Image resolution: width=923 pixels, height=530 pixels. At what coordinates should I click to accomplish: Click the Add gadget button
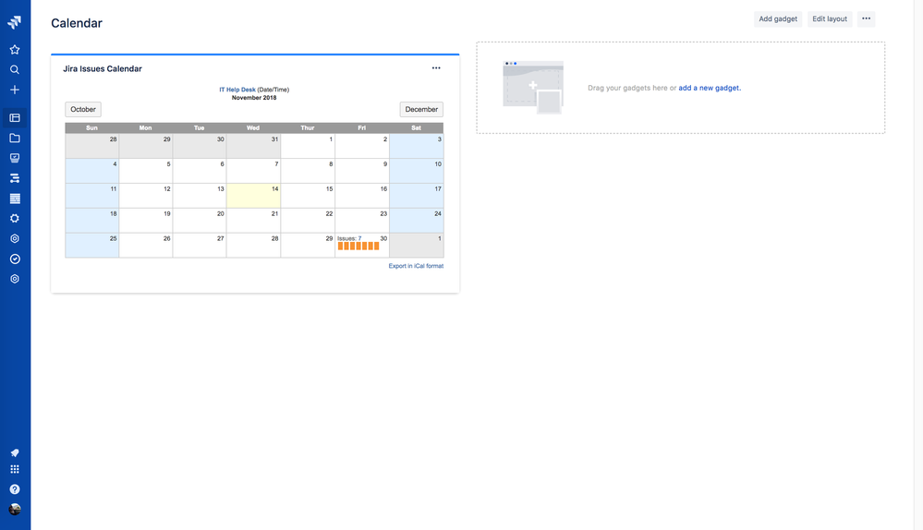pyautogui.click(x=778, y=18)
